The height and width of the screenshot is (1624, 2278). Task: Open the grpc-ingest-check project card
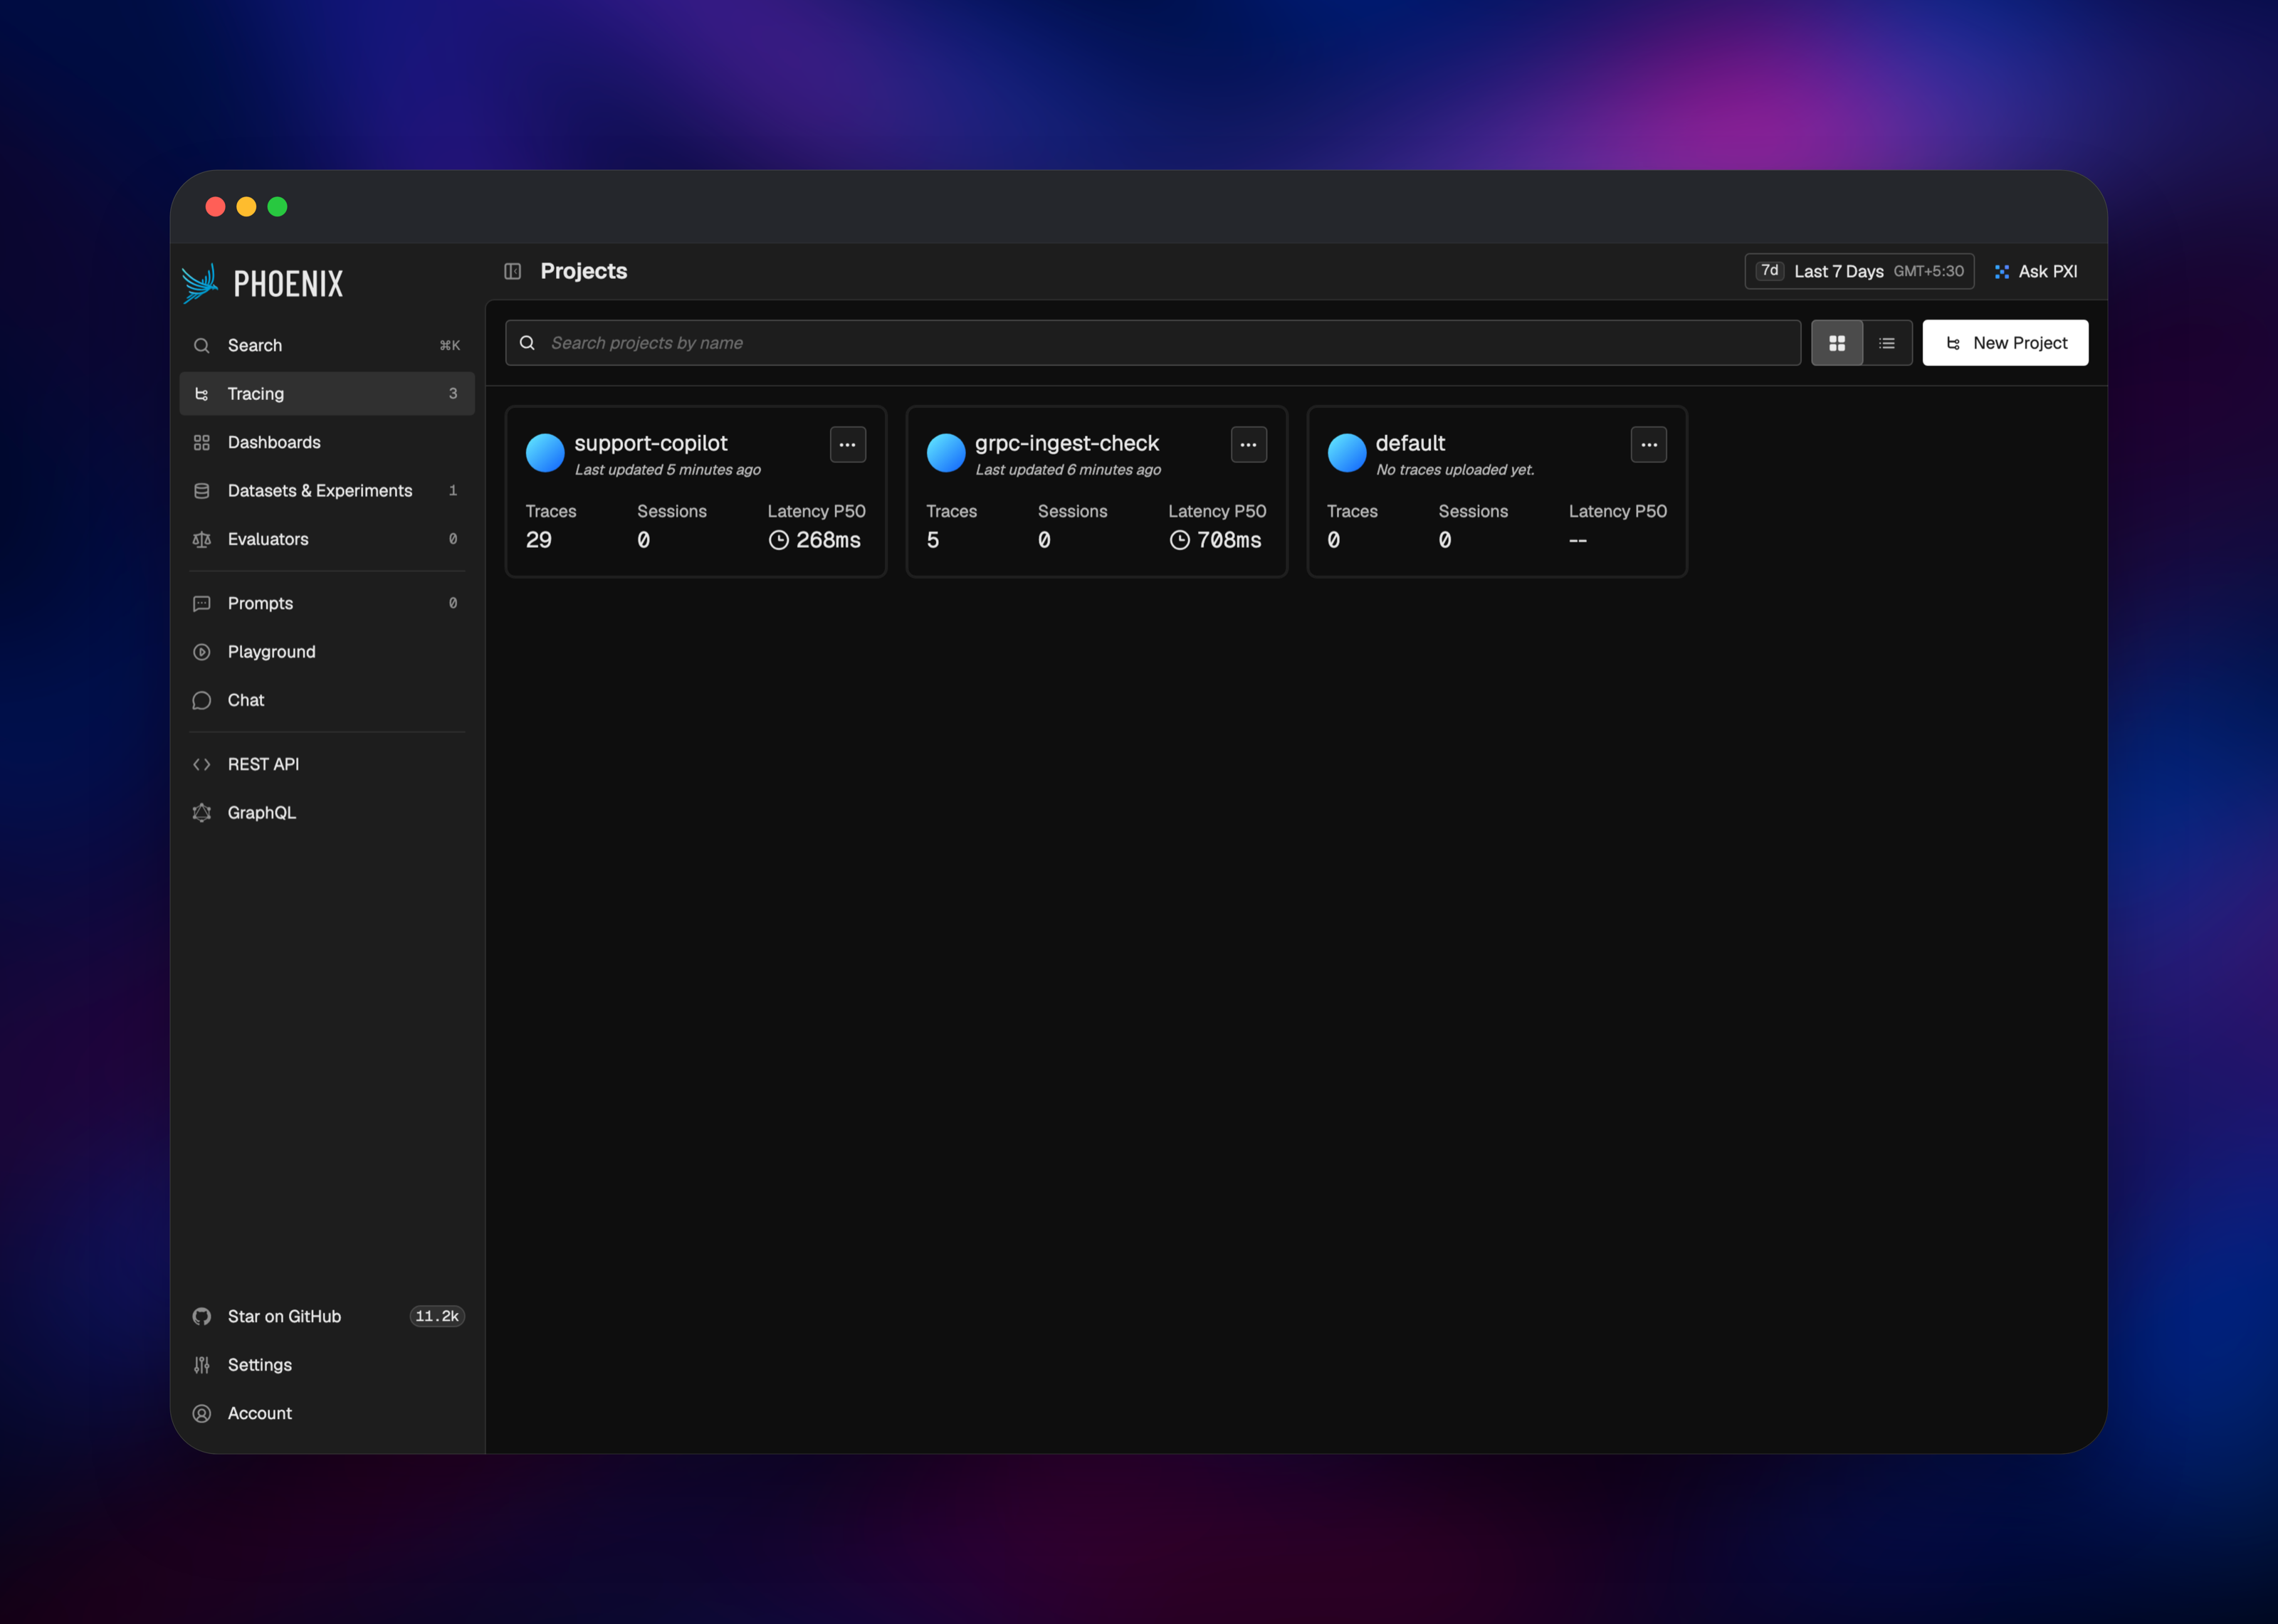pos(1097,491)
